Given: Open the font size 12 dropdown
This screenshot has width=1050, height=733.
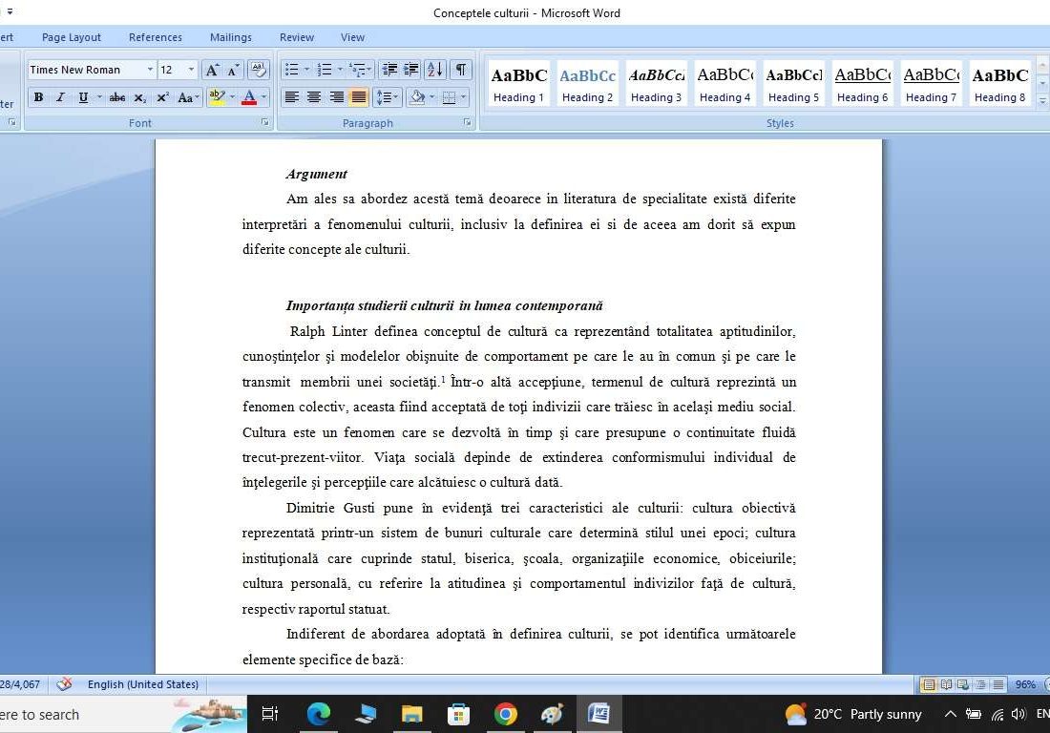Looking at the screenshot, I should pyautogui.click(x=191, y=70).
